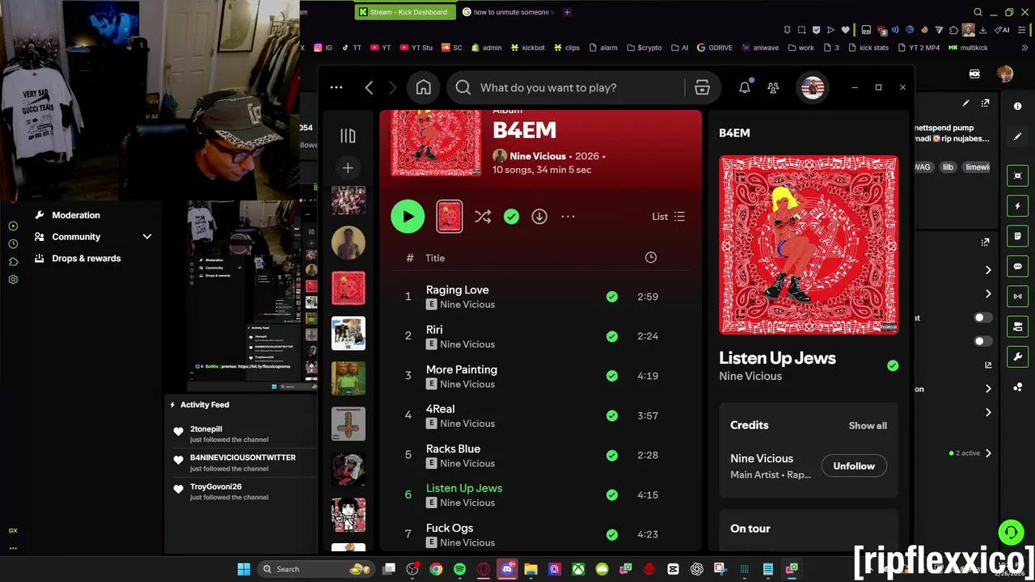
Task: Select the More Painting track
Action: [x=462, y=369]
